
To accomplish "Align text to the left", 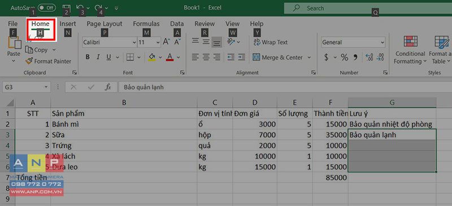I will pyautogui.click(x=195, y=57).
